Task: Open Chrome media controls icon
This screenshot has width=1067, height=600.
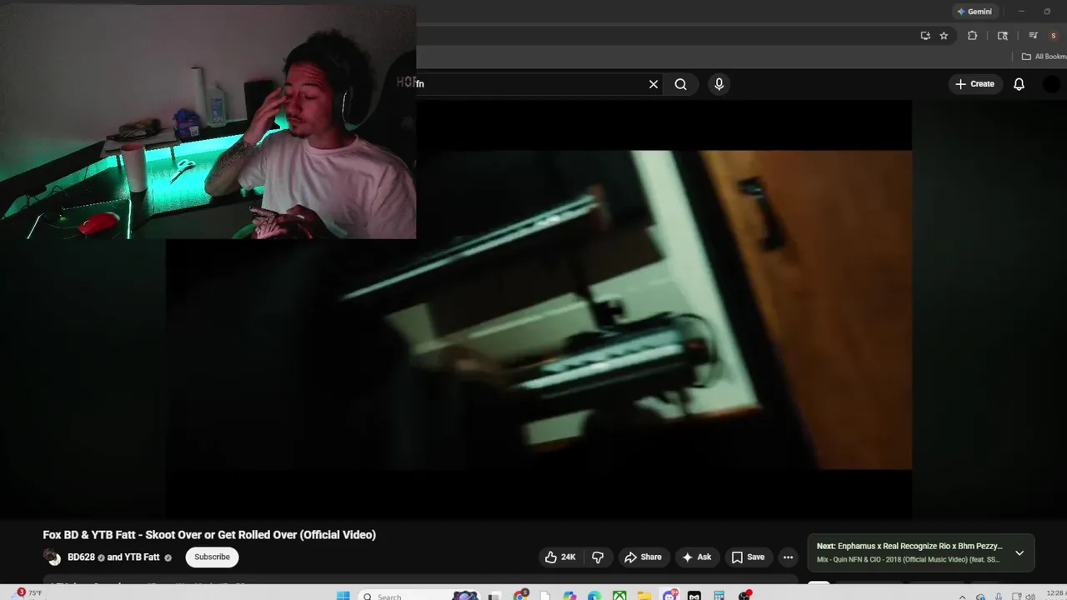Action: pos(1033,36)
